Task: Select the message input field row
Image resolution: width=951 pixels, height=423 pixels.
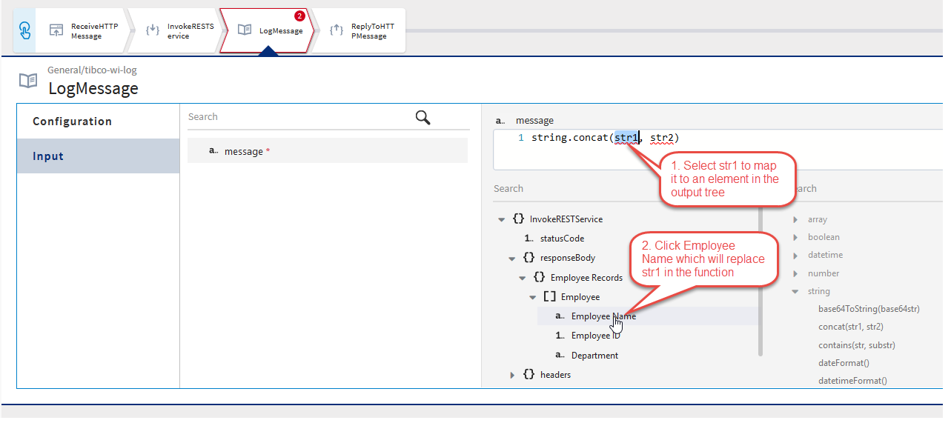Action: point(327,151)
